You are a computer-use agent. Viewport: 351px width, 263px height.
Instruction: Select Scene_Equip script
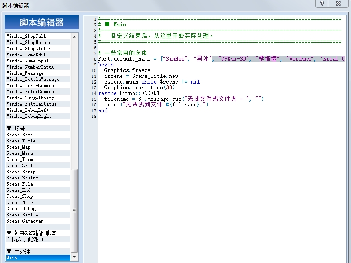coord(38,172)
